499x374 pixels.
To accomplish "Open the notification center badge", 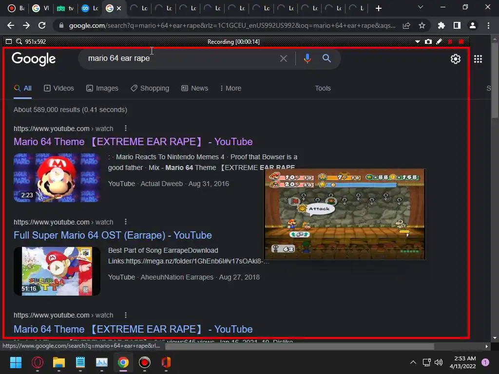I will (x=485, y=362).
